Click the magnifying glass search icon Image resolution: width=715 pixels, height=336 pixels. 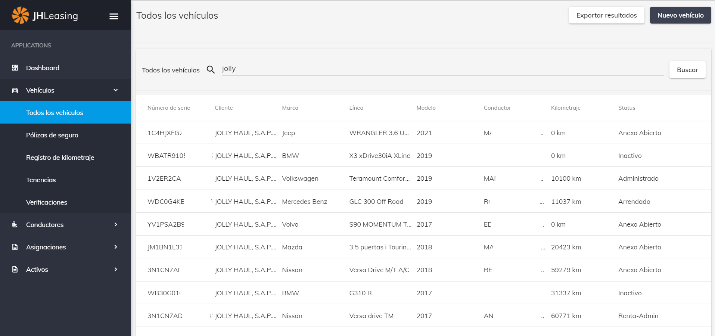(211, 70)
